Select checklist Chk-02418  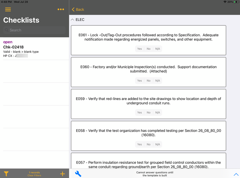point(35,49)
